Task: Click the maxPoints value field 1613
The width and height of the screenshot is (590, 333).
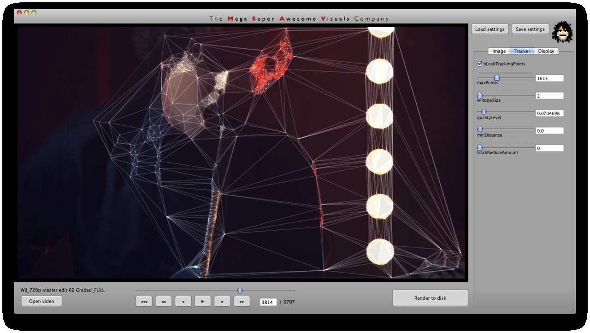Action: click(x=549, y=78)
